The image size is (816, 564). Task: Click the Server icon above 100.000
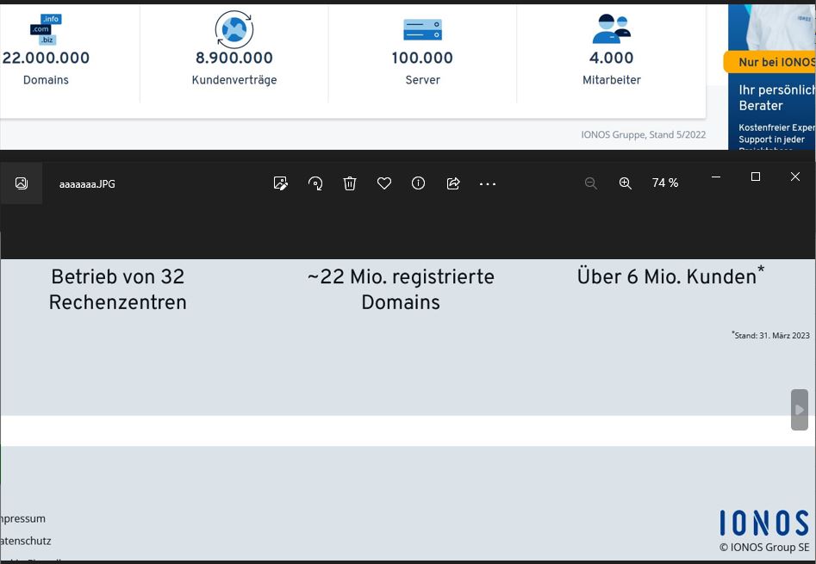[x=422, y=29]
